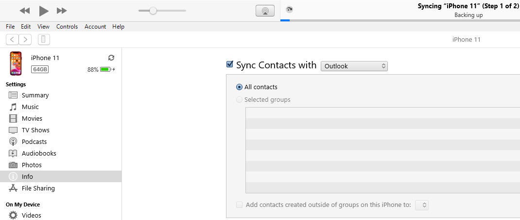Click the Syncing iPhone 11 status text
This screenshot has height=220, width=520.
(468, 6)
